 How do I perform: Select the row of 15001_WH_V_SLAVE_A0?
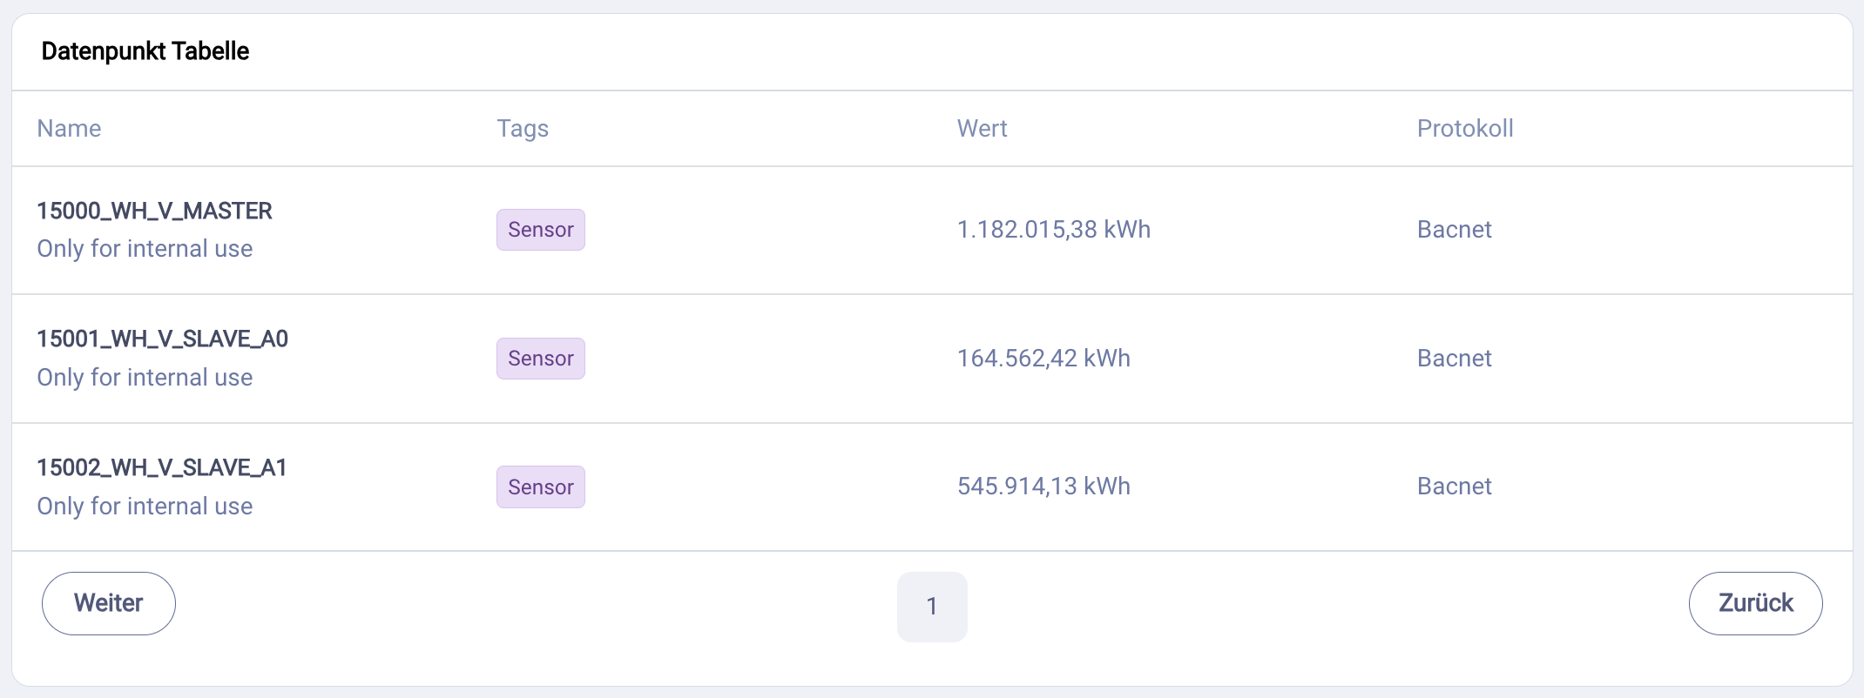coord(932,358)
